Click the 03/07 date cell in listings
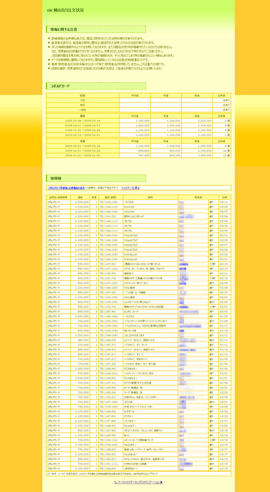270x492 pixels. (224, 211)
